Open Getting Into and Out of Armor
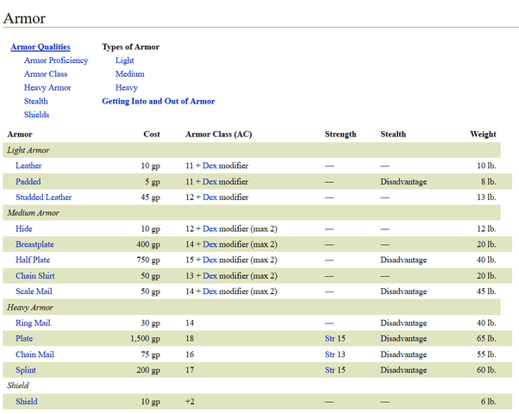This screenshot has height=414, width=519. click(x=159, y=102)
